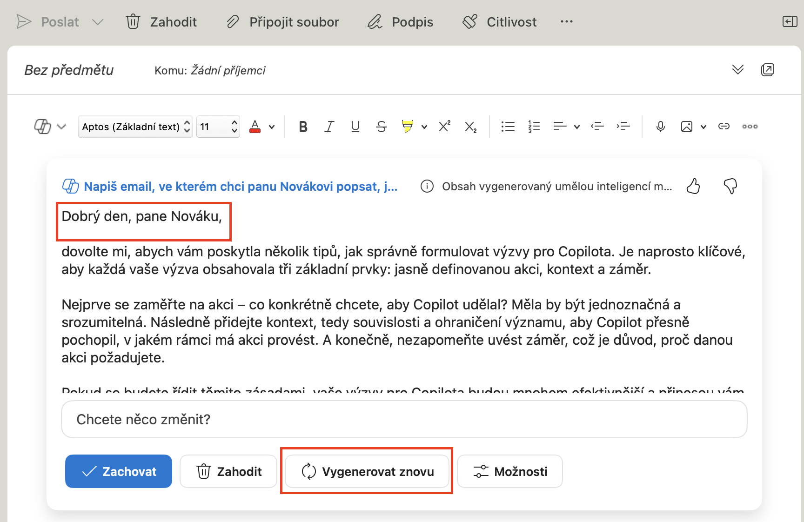804x522 pixels.
Task: Click the Komu recipients field
Action: coord(210,70)
